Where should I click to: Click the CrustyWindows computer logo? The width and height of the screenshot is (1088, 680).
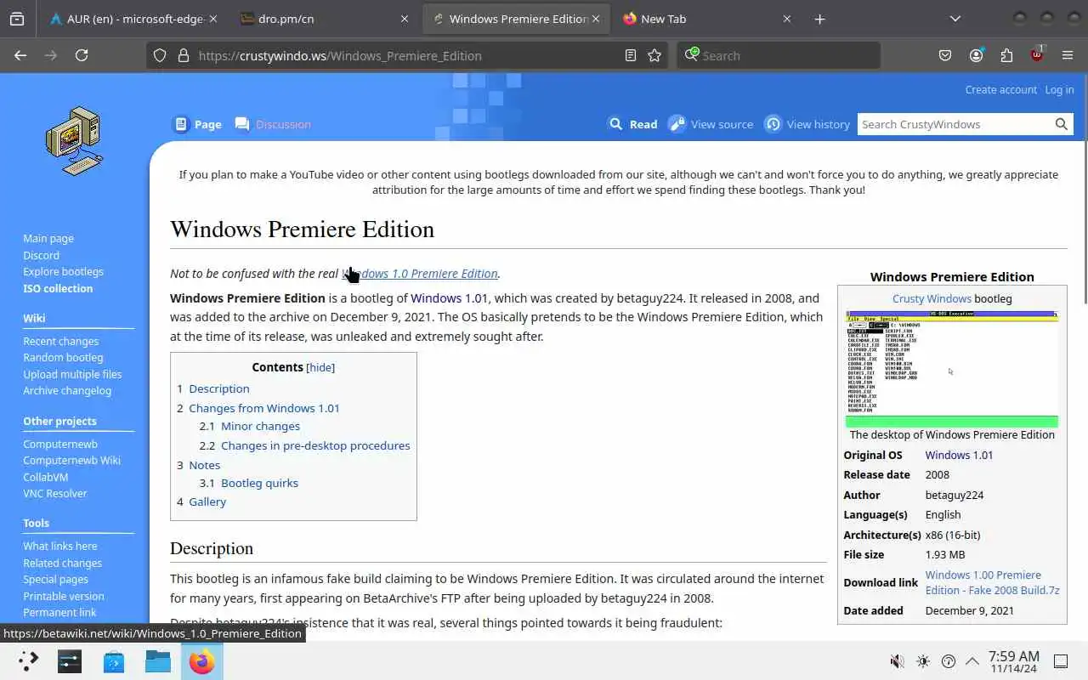coord(74,140)
